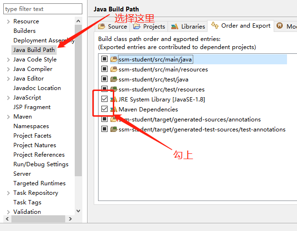Select Maven Dependencies entry text
297x231 pixels.
coord(148,110)
